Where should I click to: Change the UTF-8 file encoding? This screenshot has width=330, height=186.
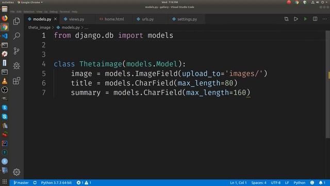[275, 182]
